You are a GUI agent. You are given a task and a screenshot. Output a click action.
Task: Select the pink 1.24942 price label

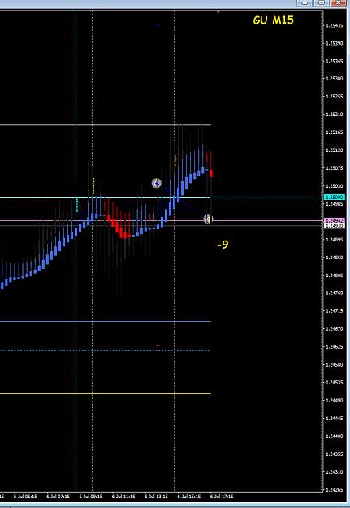tap(335, 220)
